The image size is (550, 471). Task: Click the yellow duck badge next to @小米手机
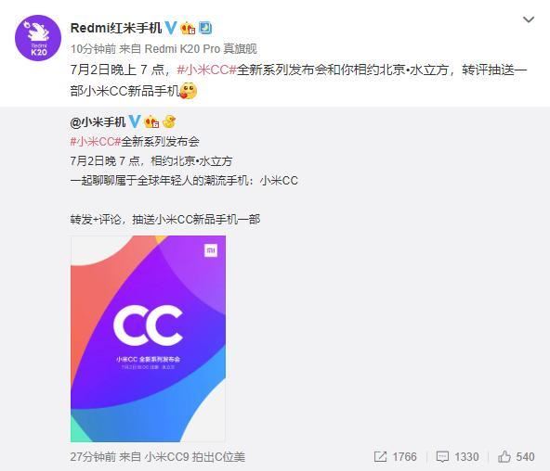[x=169, y=121]
